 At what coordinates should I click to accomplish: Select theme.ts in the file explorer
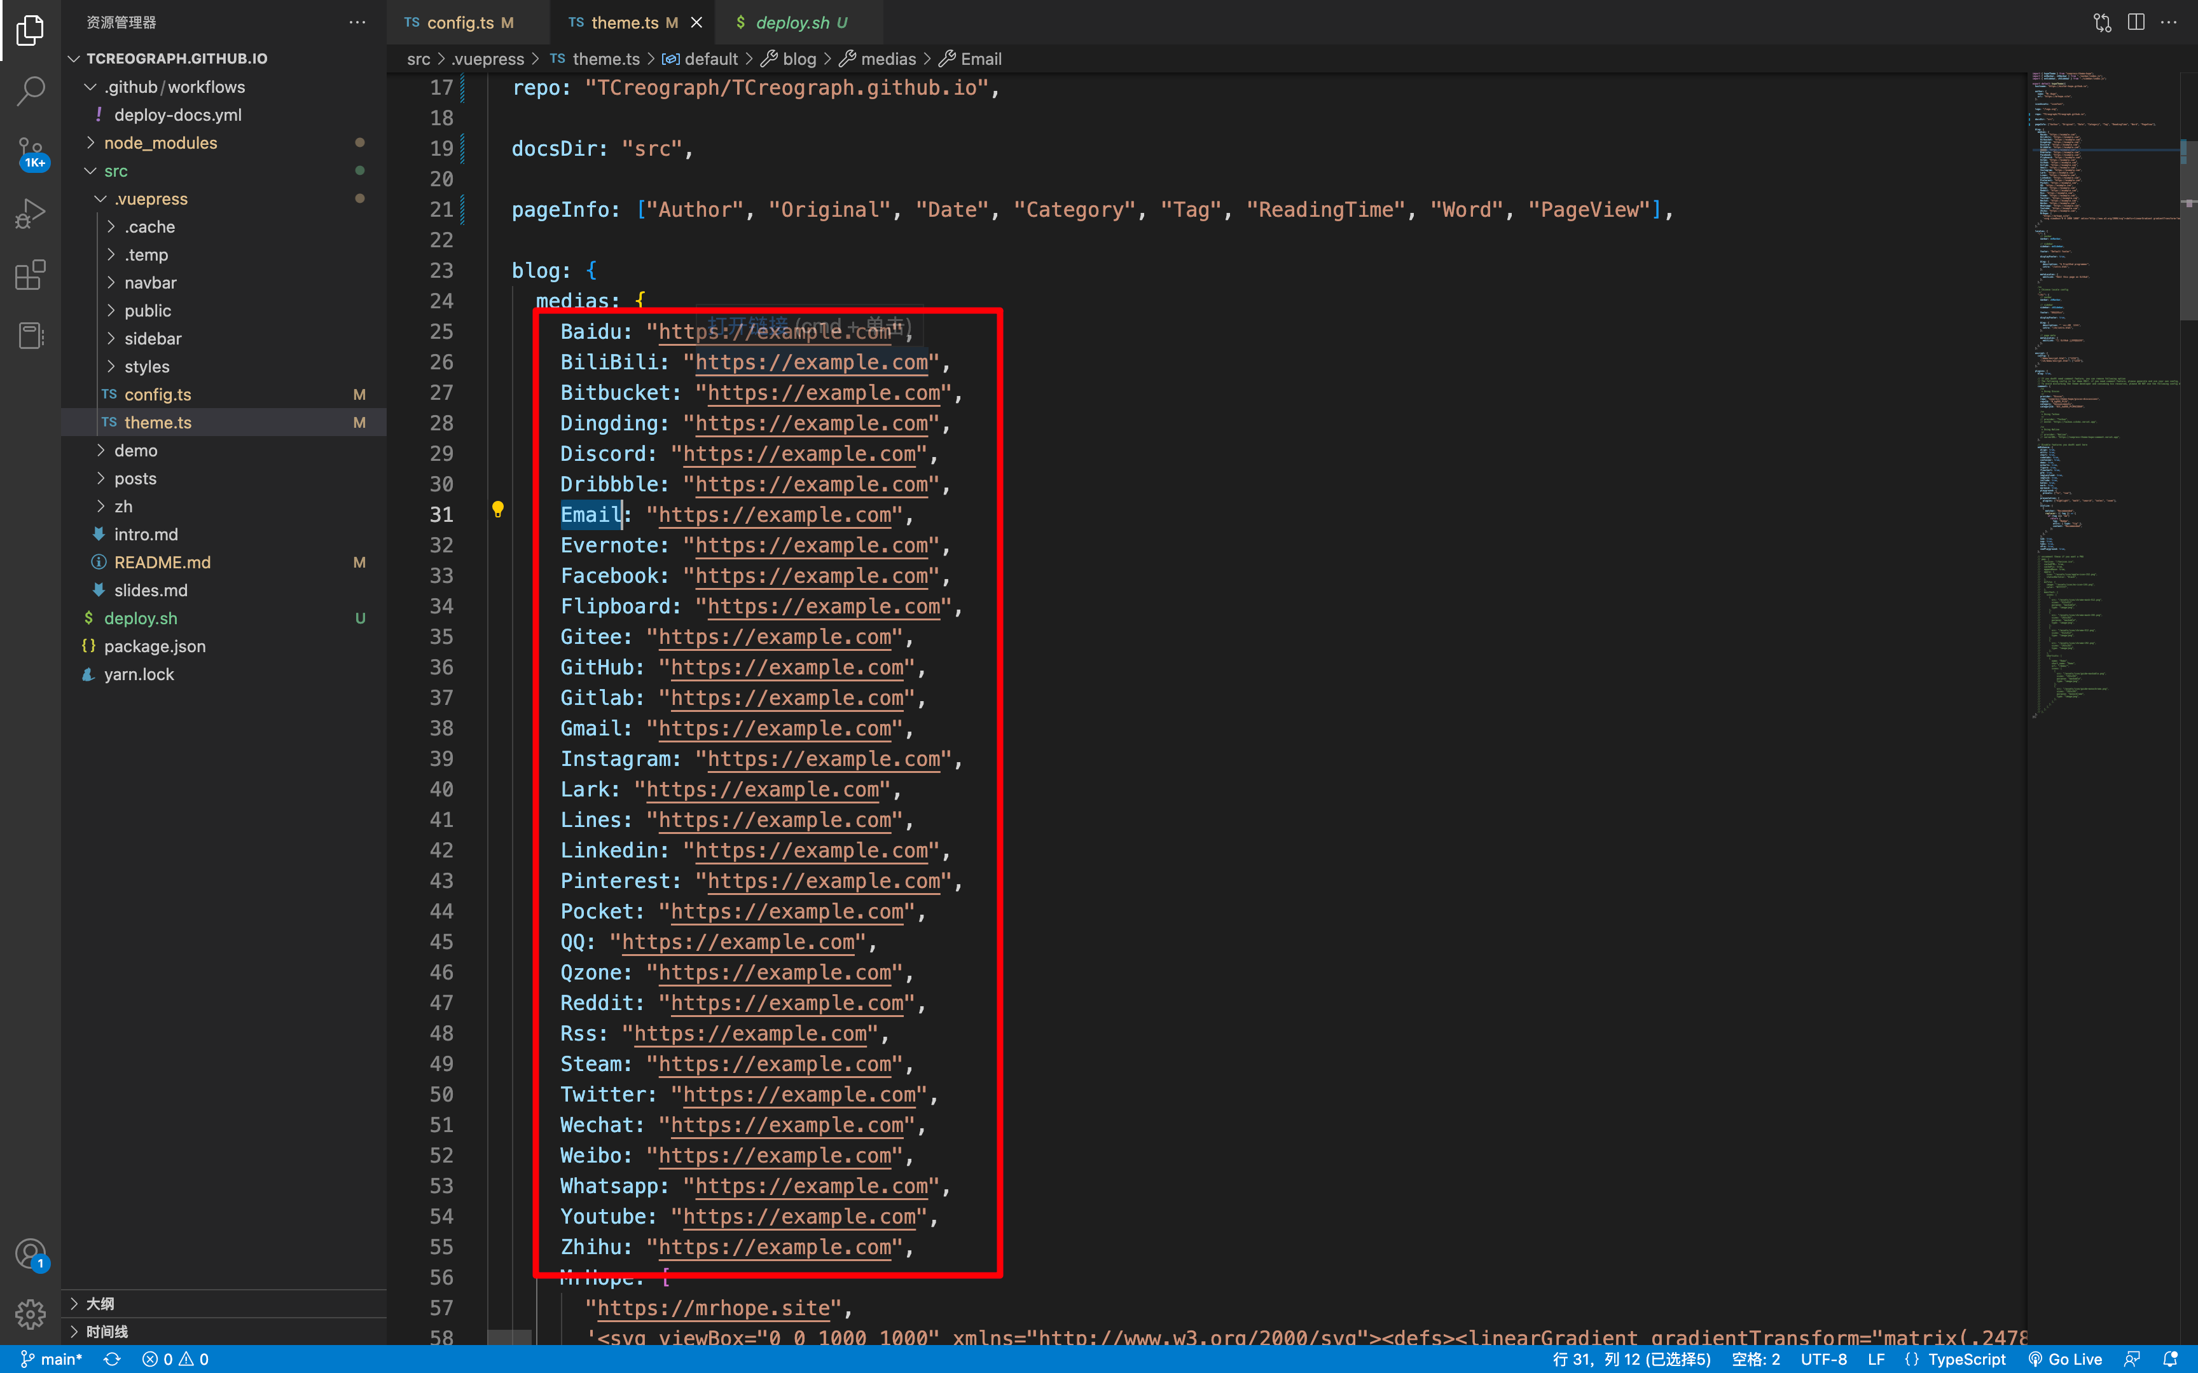click(225, 422)
